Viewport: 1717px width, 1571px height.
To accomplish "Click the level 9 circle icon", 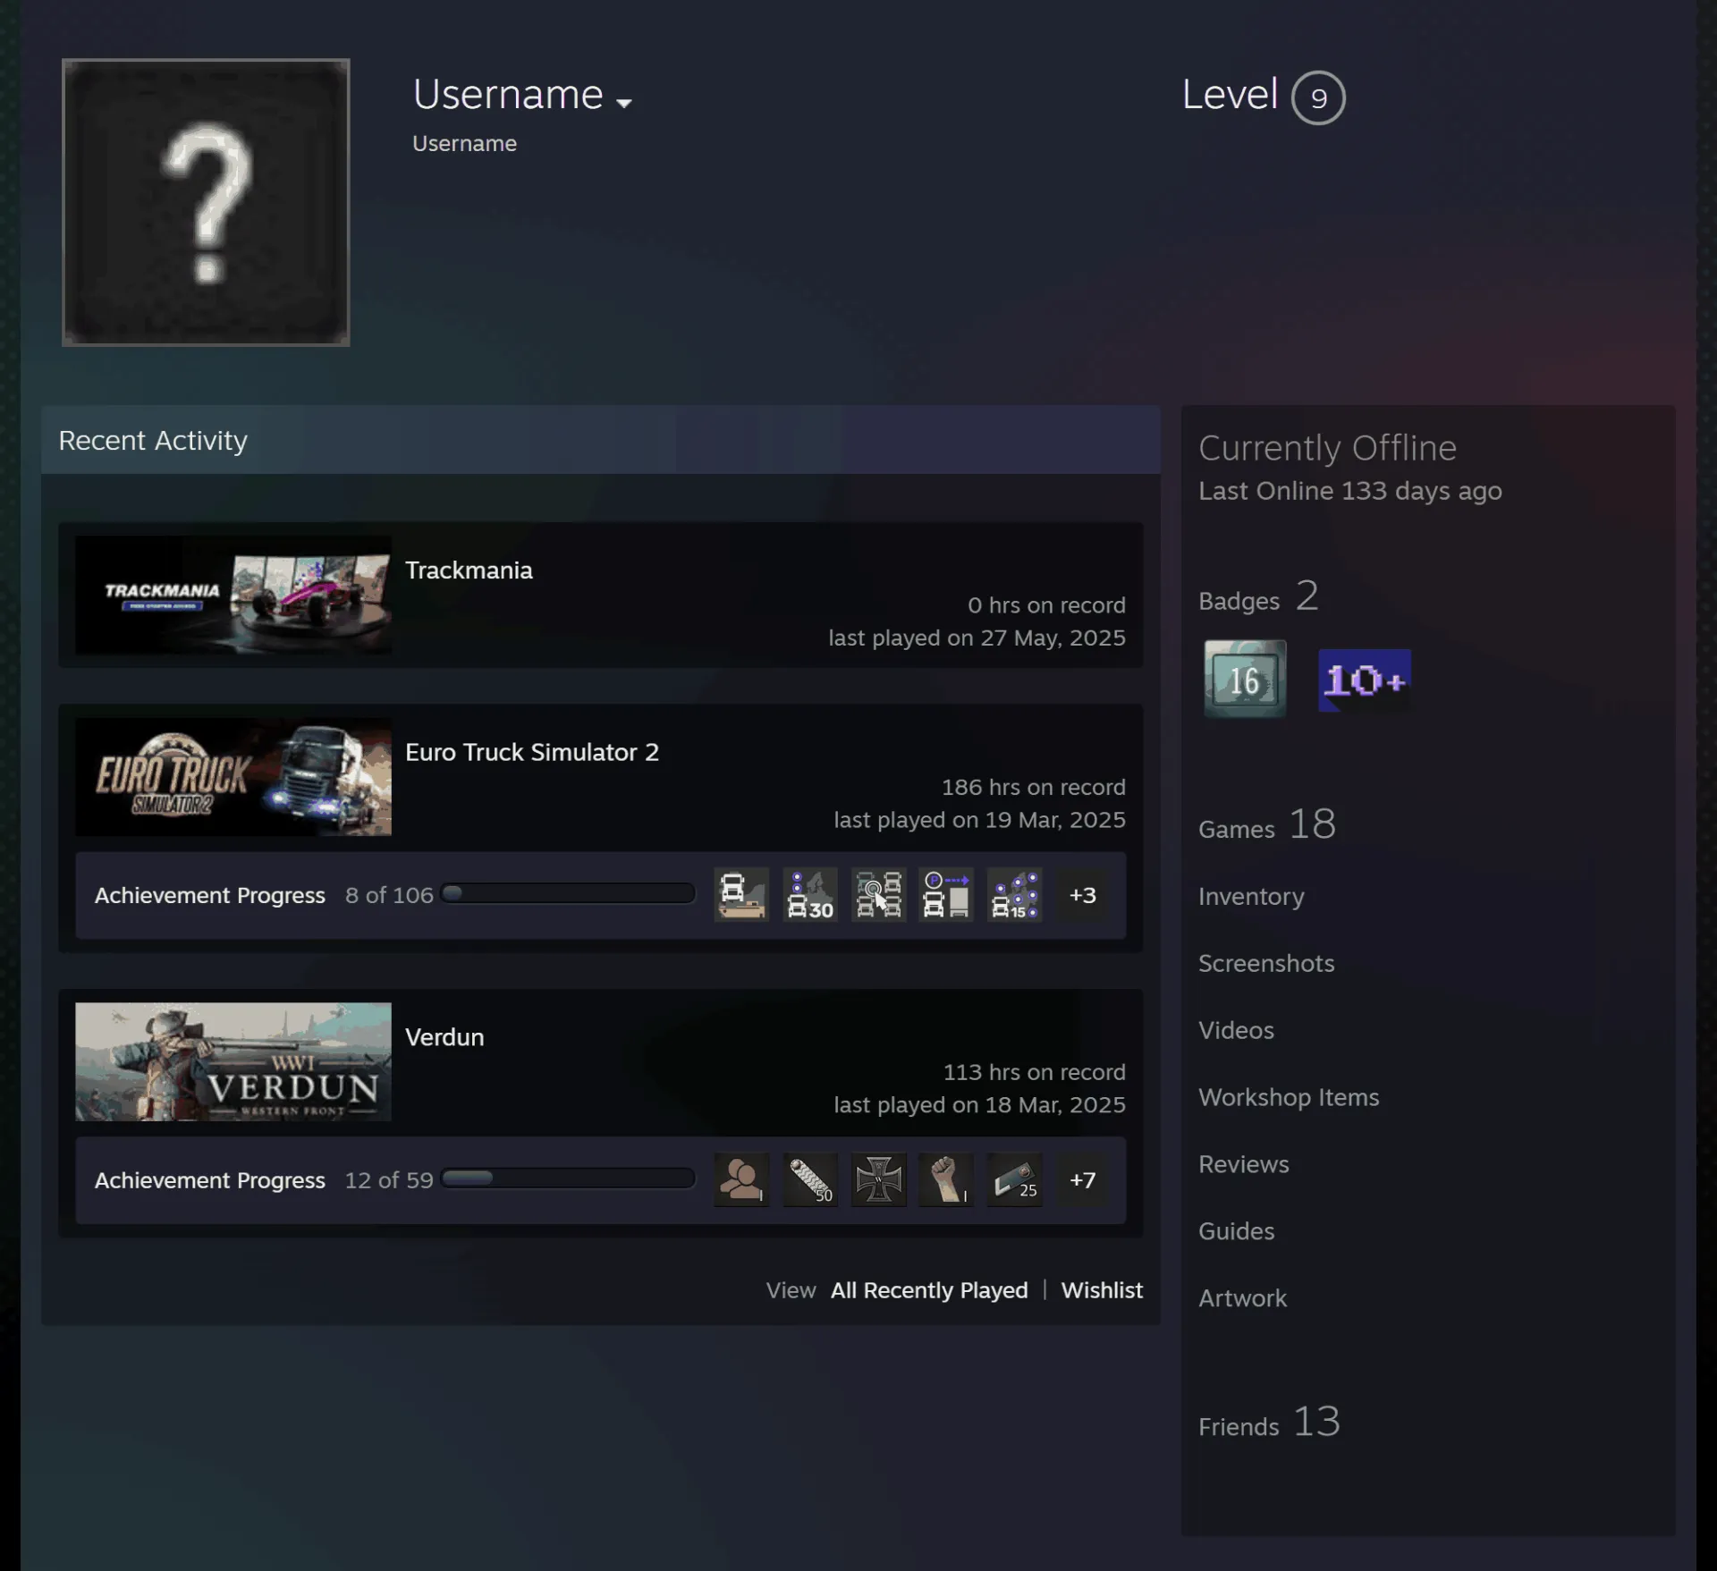I will 1318,97.
